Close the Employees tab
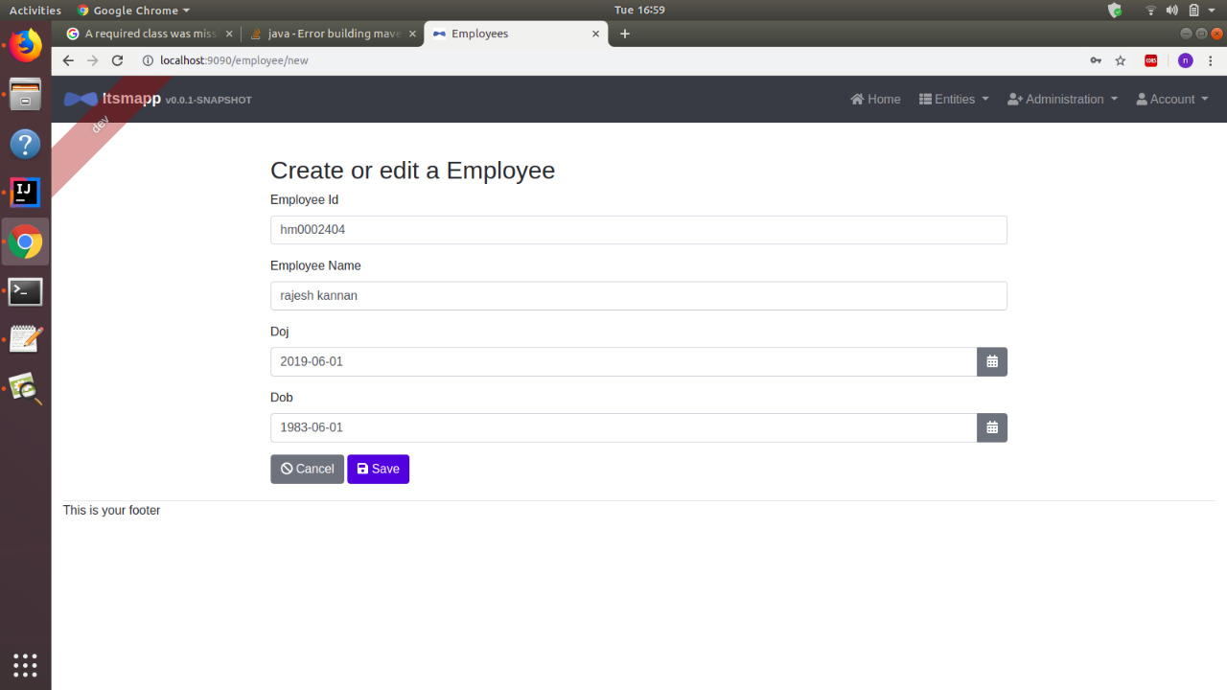 click(x=595, y=34)
